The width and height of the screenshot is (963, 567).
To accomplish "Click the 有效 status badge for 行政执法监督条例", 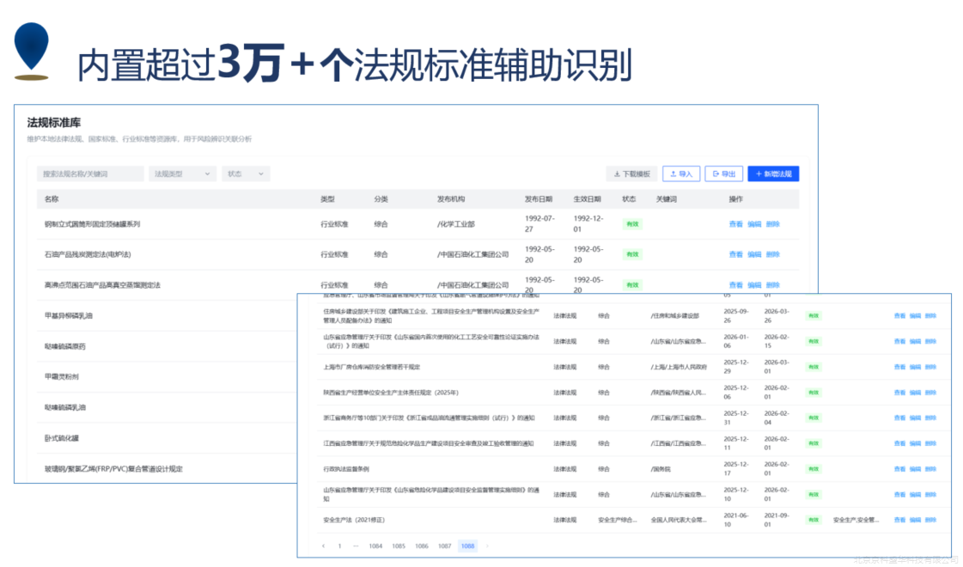I will [814, 469].
